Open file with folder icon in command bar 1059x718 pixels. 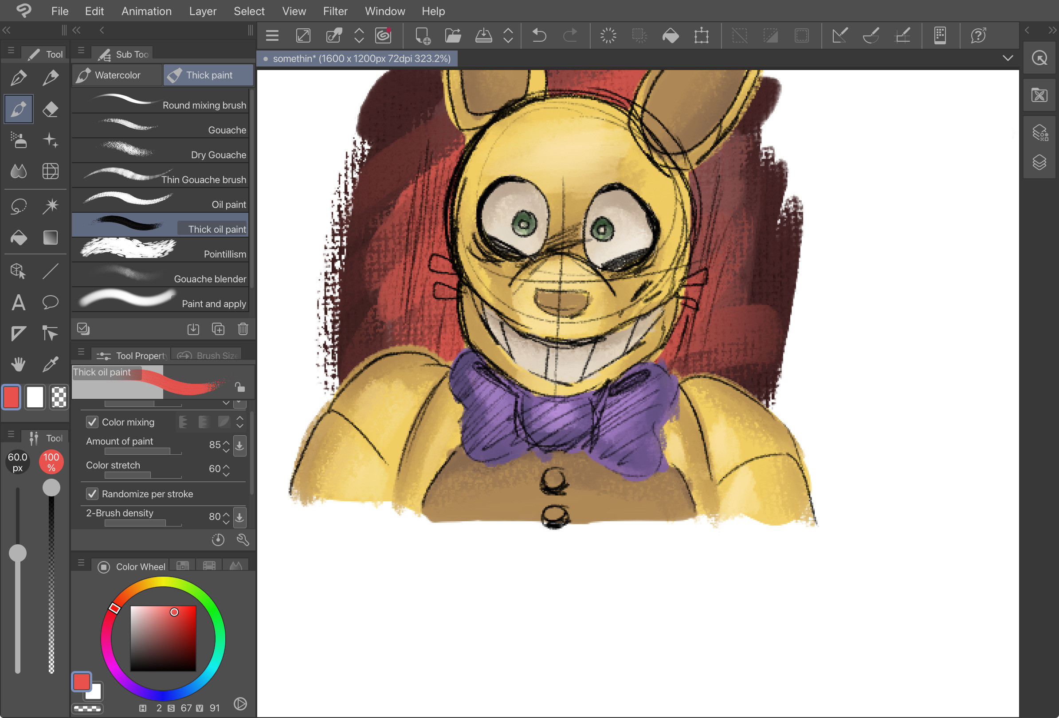click(453, 35)
